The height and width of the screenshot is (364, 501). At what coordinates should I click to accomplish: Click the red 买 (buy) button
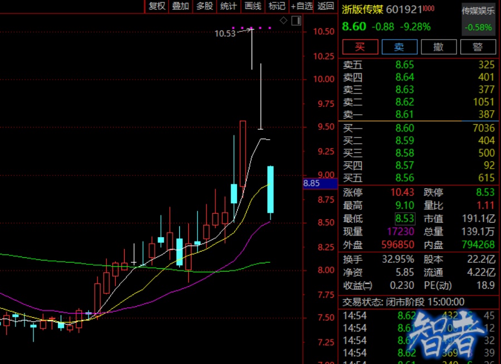click(x=360, y=47)
